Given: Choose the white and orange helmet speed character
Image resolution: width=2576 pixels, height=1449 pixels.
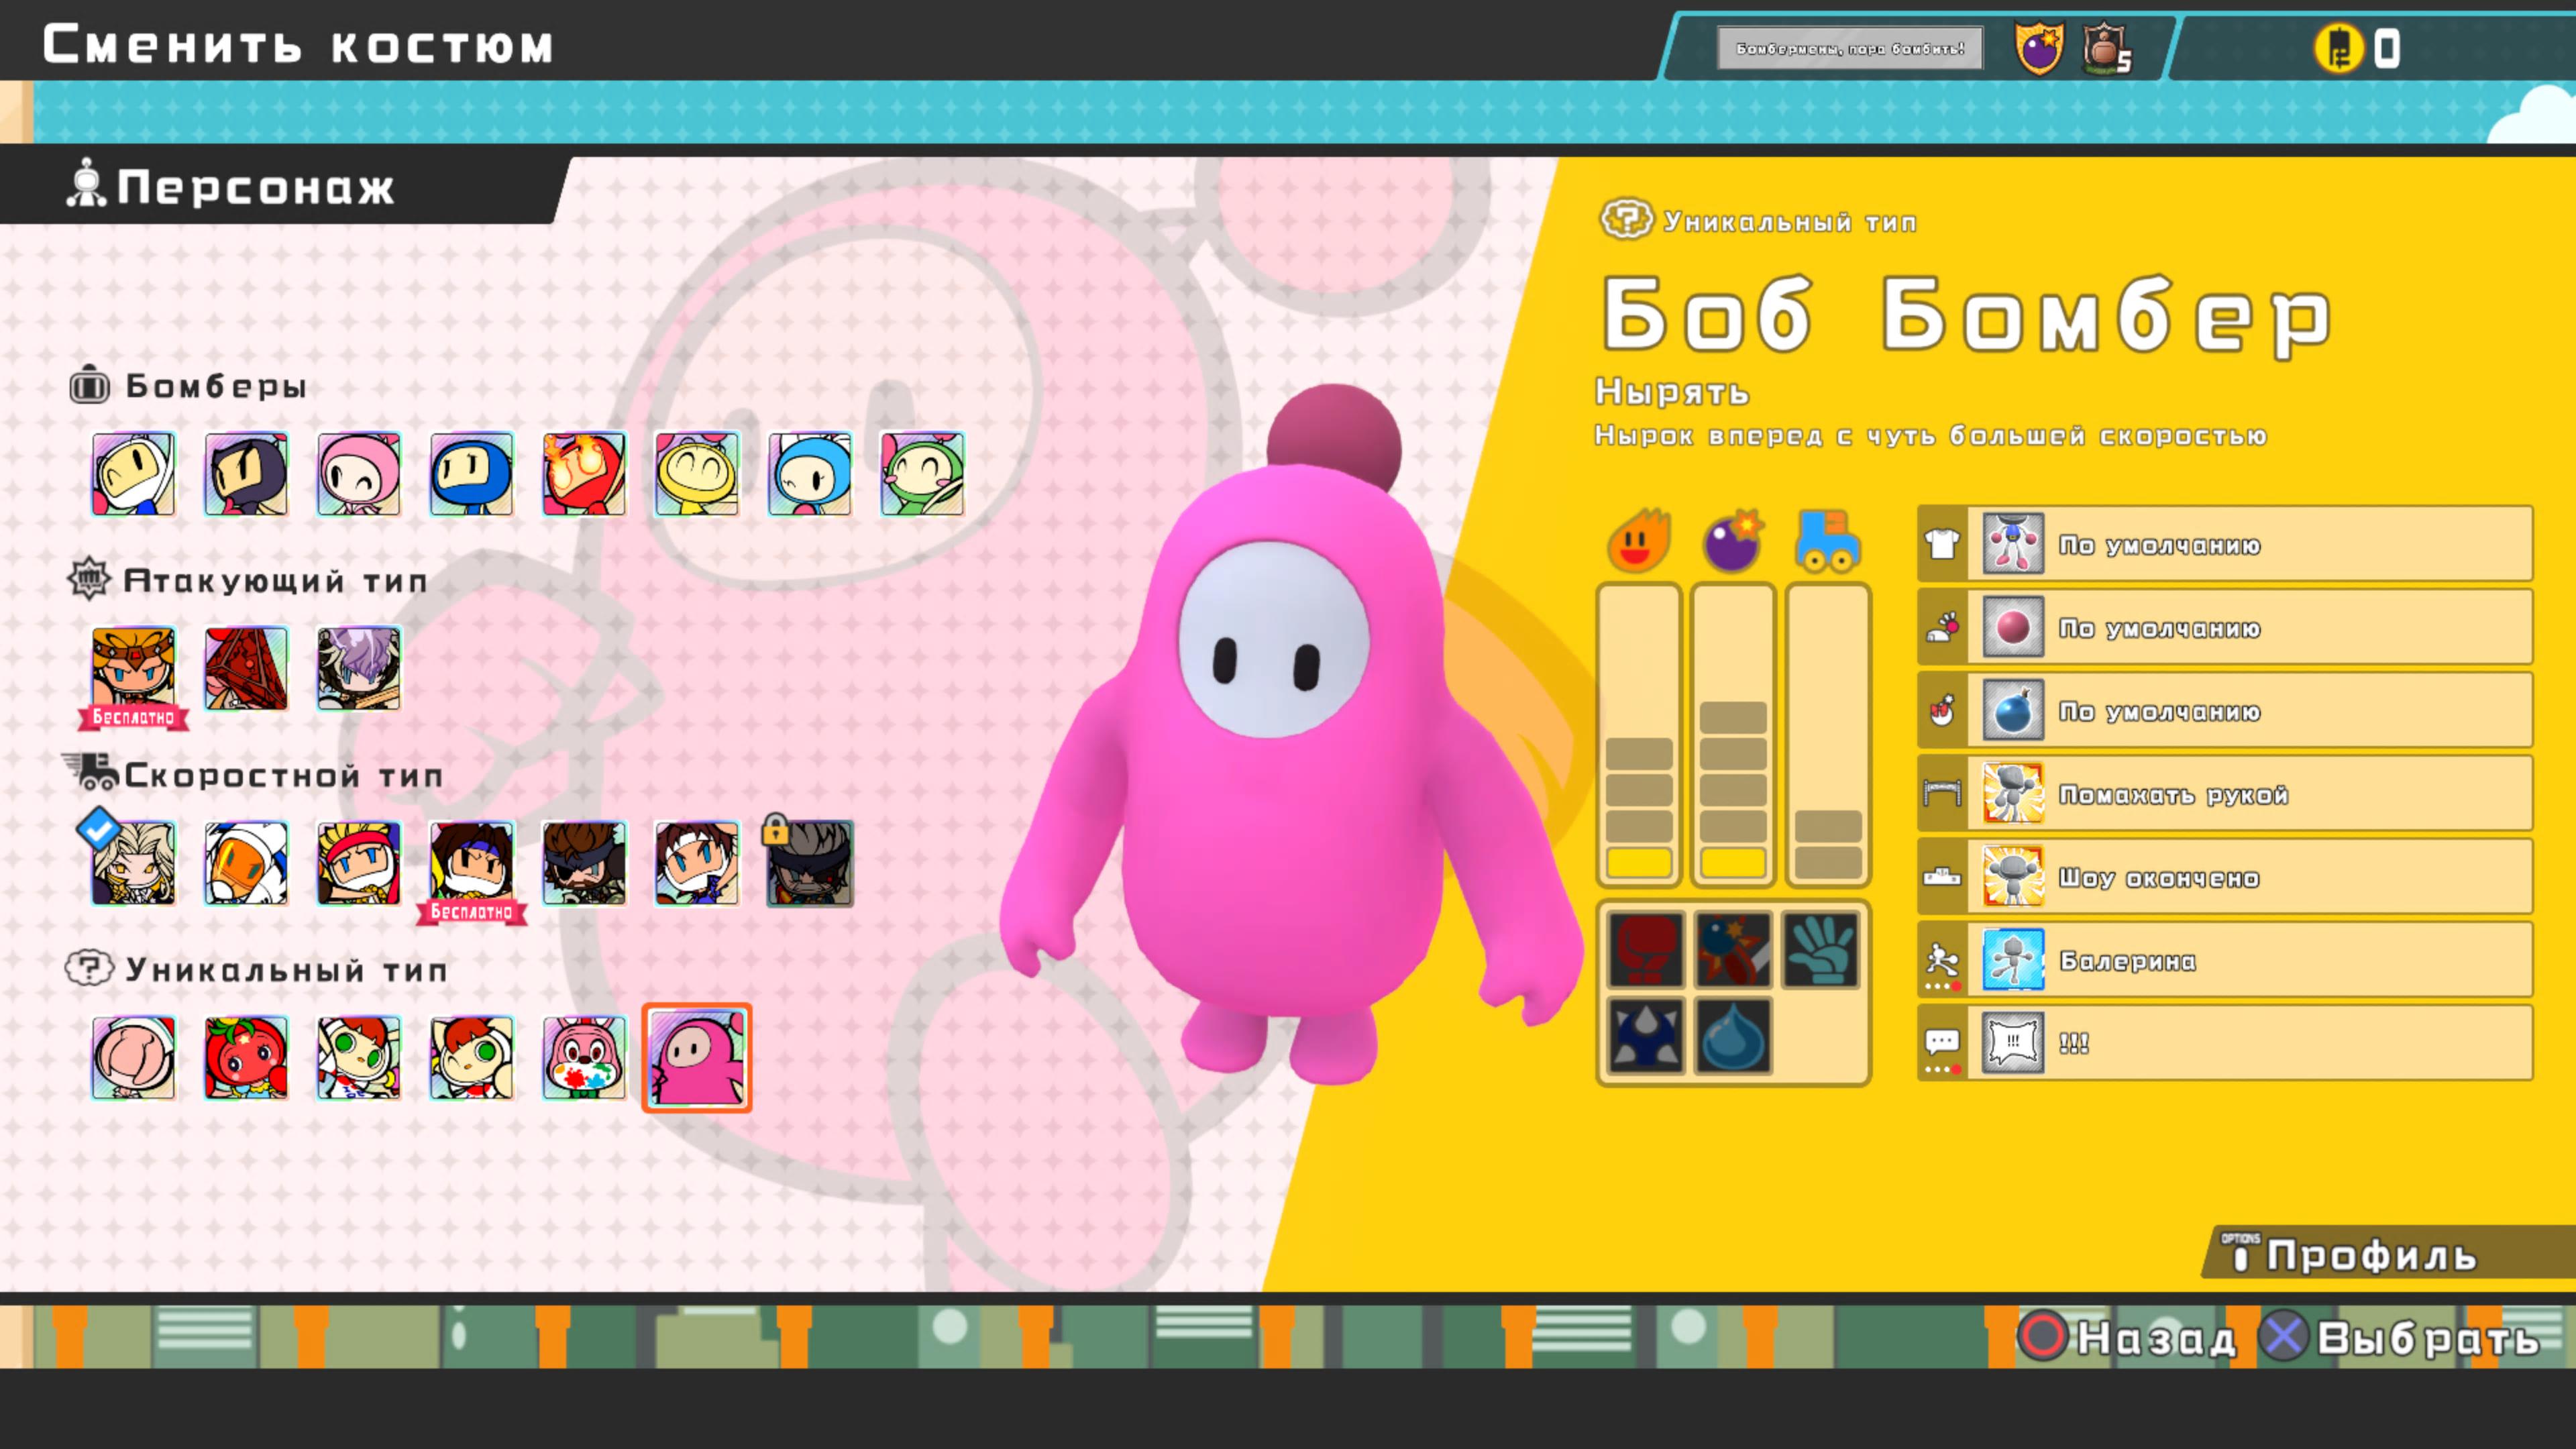Looking at the screenshot, I should (x=246, y=863).
